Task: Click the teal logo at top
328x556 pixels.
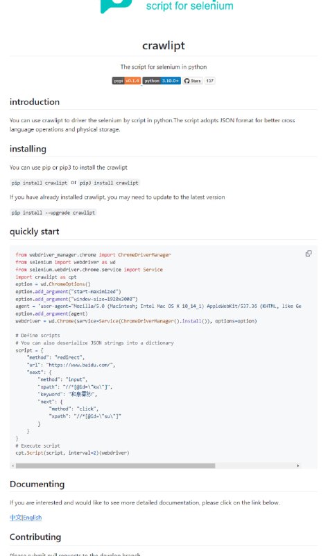Action: point(116,6)
